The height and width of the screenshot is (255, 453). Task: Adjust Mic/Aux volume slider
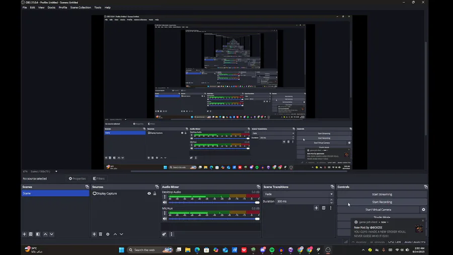[214, 219]
